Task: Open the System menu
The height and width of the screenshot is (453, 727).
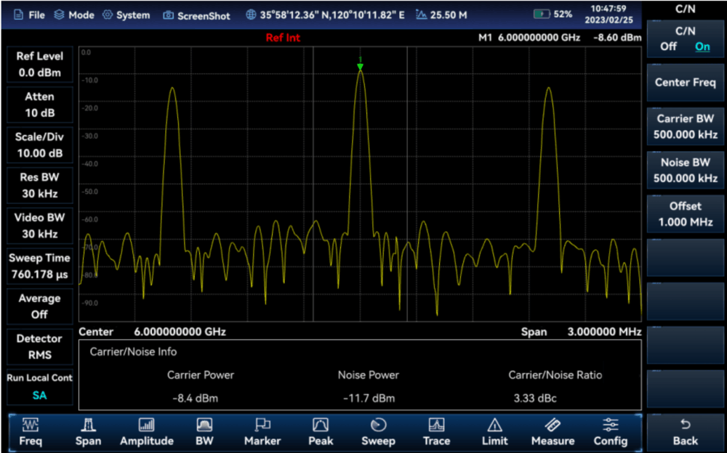Action: click(x=126, y=15)
